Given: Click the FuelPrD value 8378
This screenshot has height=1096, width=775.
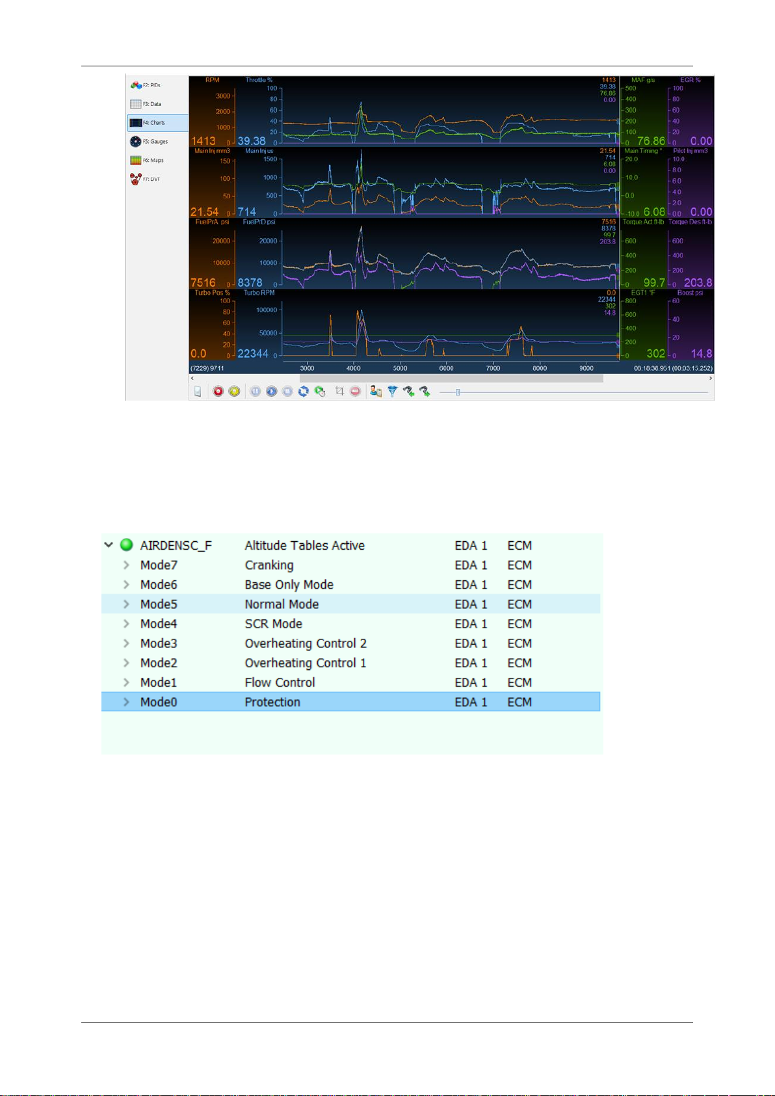Looking at the screenshot, I should coord(250,282).
